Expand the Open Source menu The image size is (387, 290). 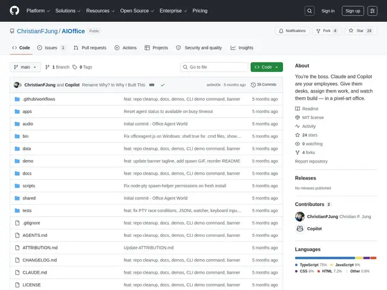[x=137, y=11]
